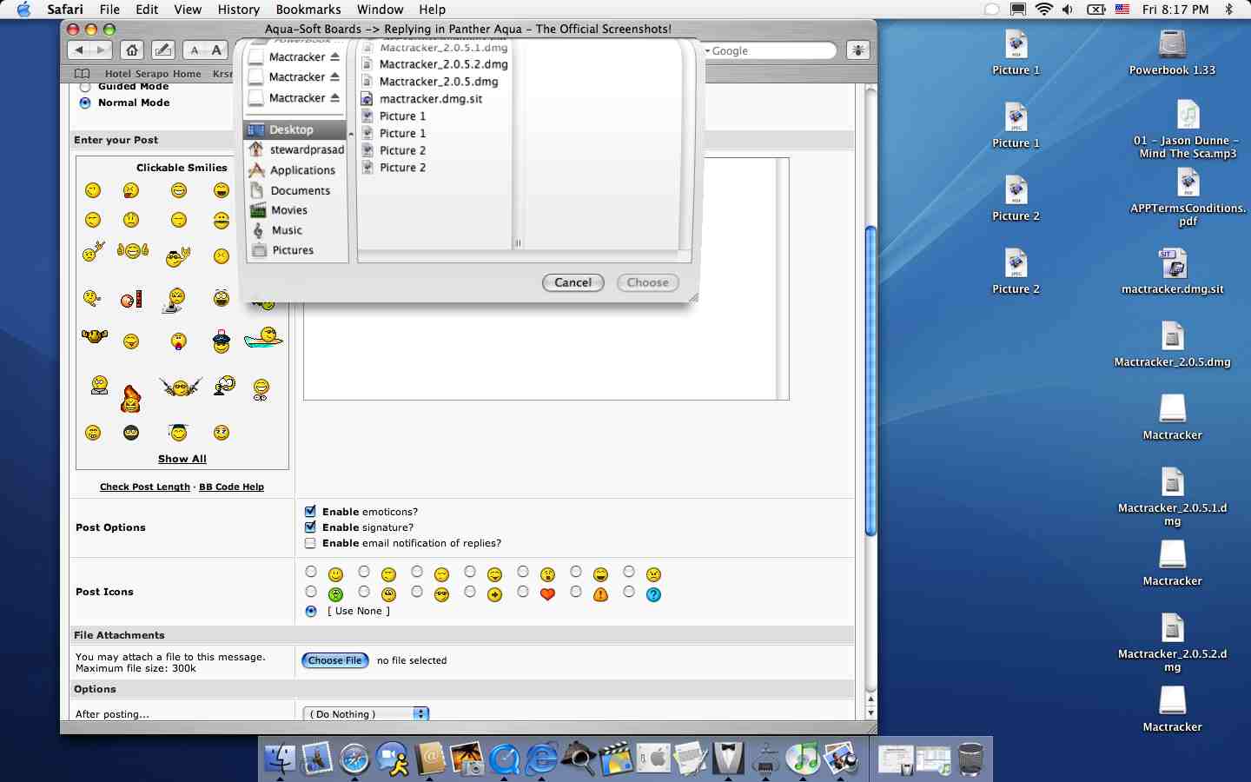1251x782 pixels.
Task: Open the Show All smilies link
Action: tap(182, 459)
